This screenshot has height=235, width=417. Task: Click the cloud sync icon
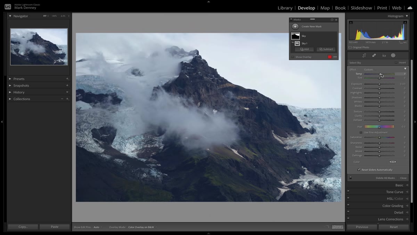pyautogui.click(x=410, y=8)
